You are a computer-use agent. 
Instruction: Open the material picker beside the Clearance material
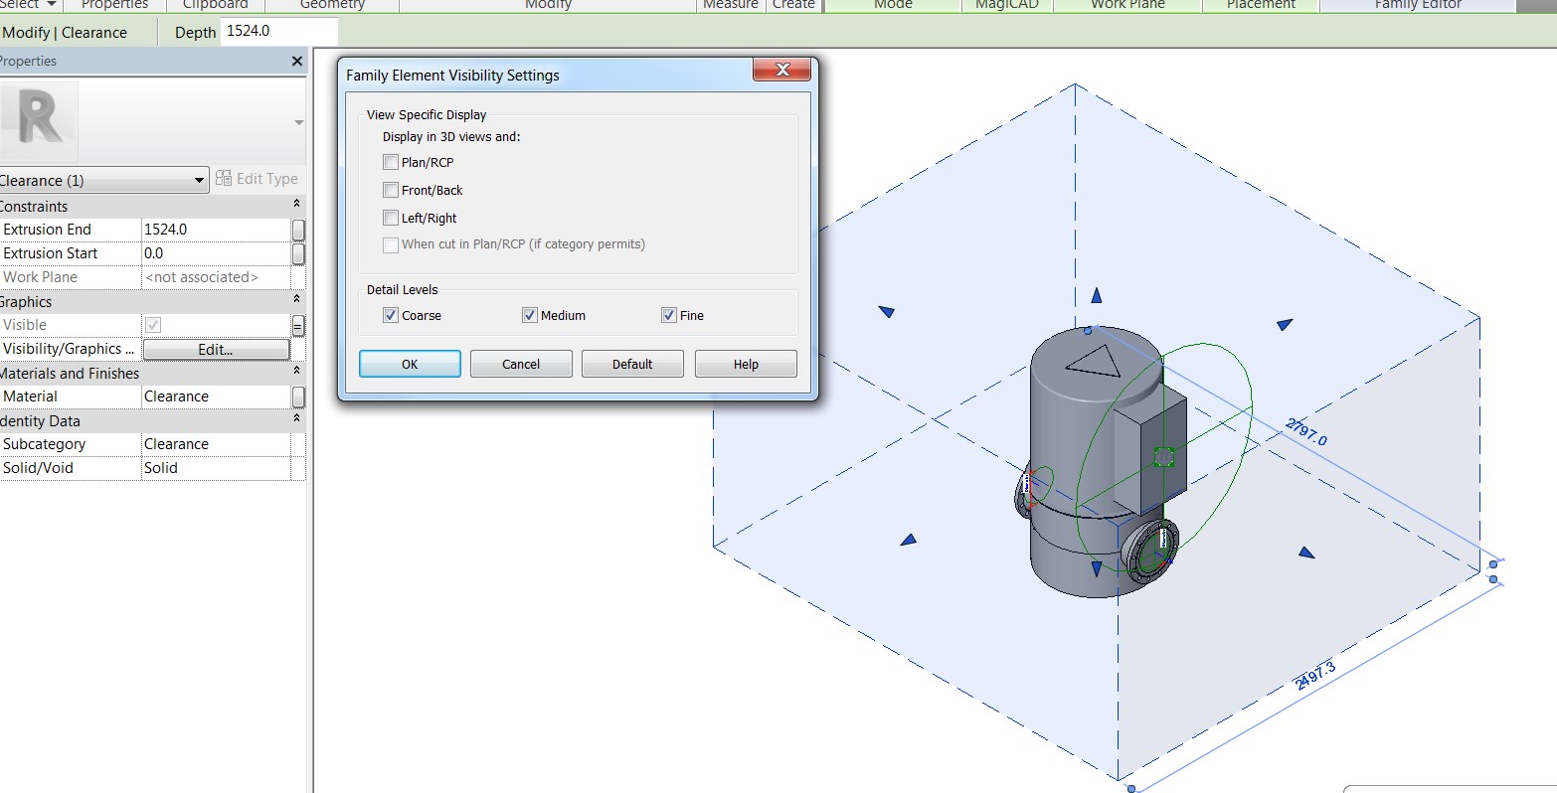click(297, 396)
